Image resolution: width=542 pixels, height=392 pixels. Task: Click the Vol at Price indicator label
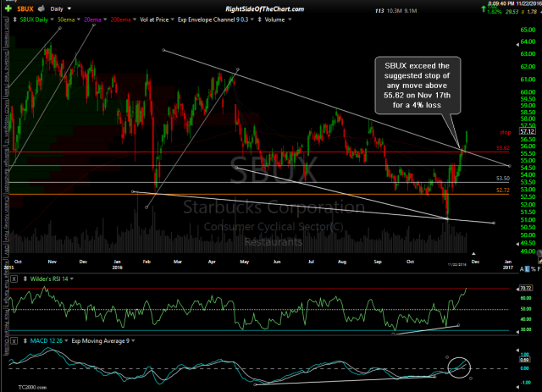pyautogui.click(x=154, y=20)
